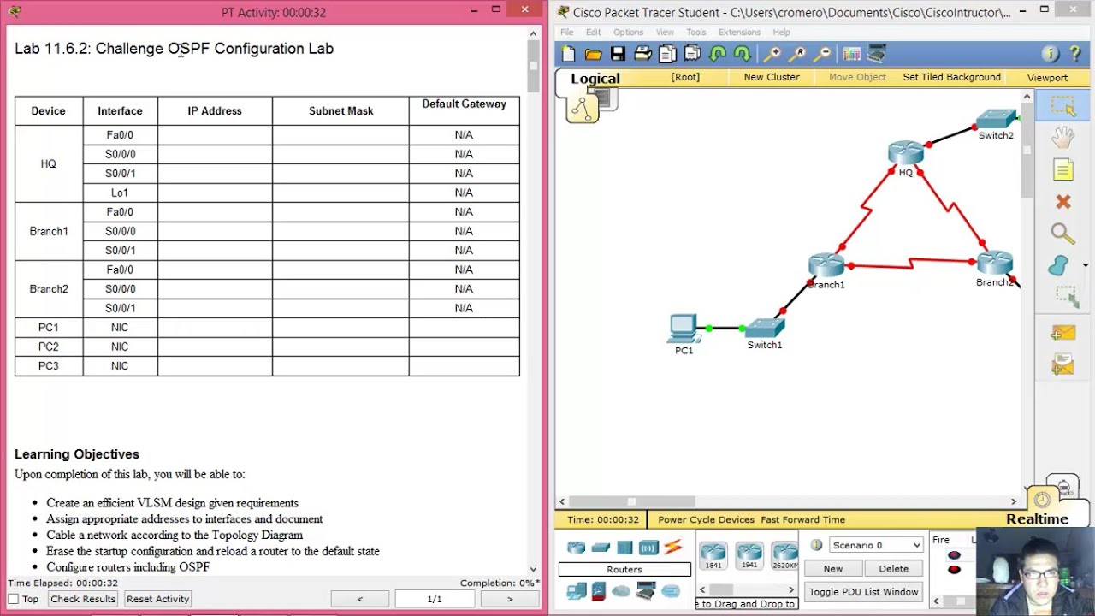Click Switch1 in the topology
The image size is (1095, 616).
(x=764, y=328)
